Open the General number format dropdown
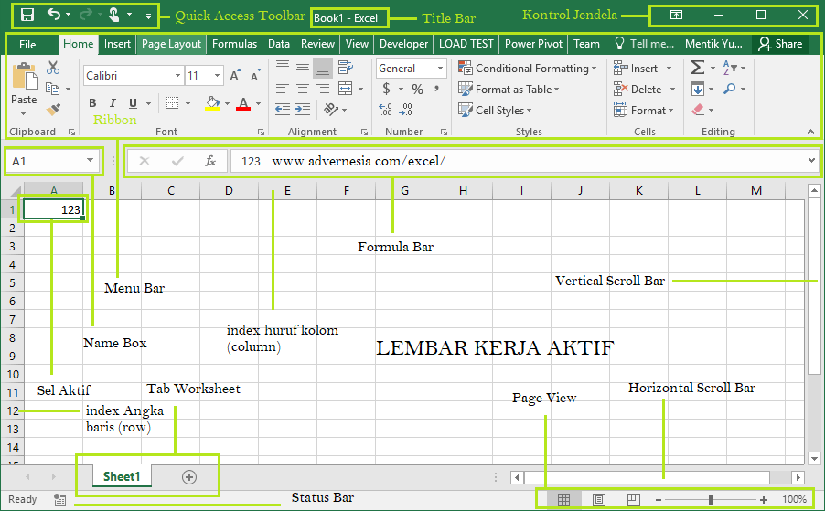This screenshot has width=825, height=511. point(440,69)
